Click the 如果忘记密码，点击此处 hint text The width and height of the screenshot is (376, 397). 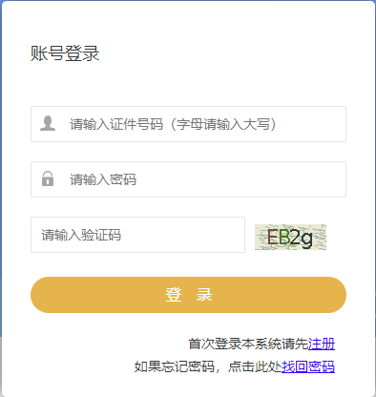[x=208, y=366]
